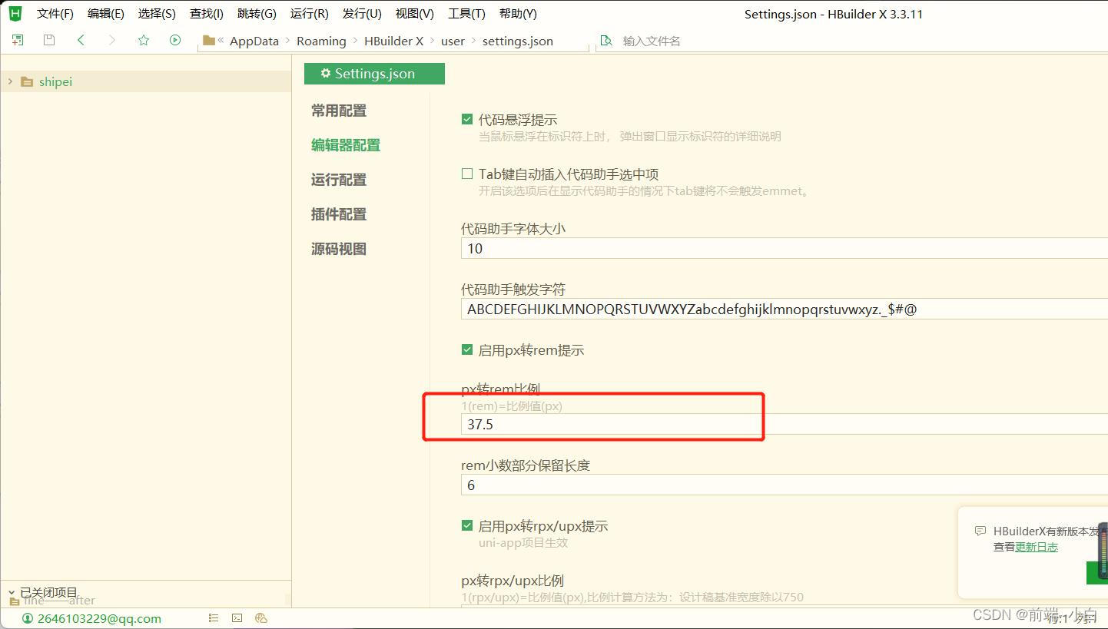1108x629 pixels.
Task: Disable 代码悬浮提示 checkbox
Action: pyautogui.click(x=466, y=119)
